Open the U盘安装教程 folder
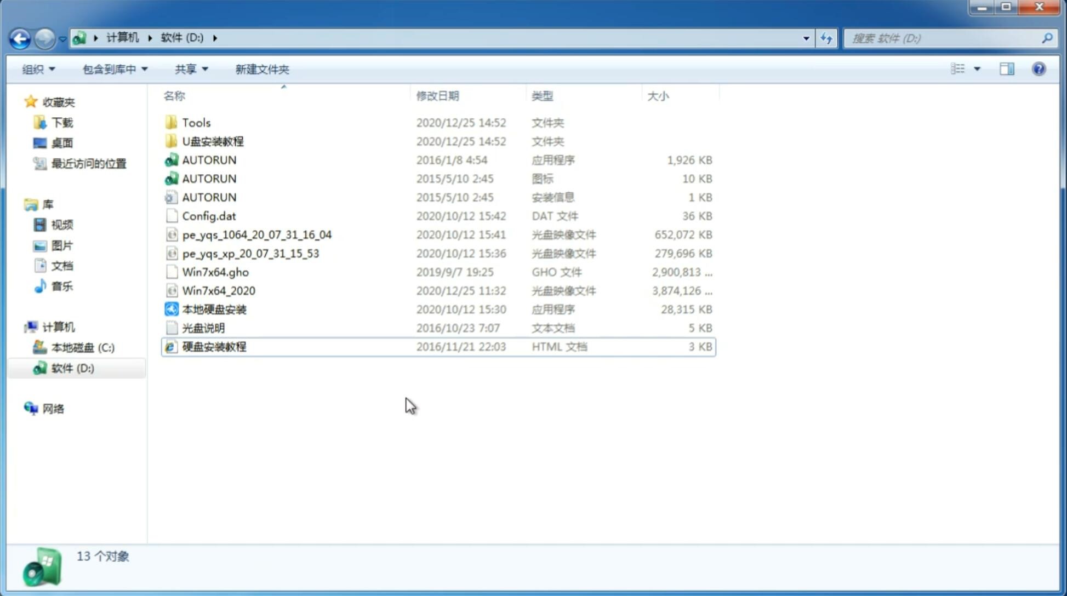The image size is (1067, 596). point(213,141)
